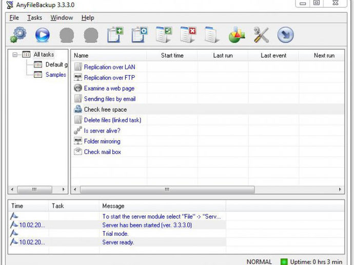Click the plain documents log icon
This screenshot has height=265, width=354.
coord(212,35)
